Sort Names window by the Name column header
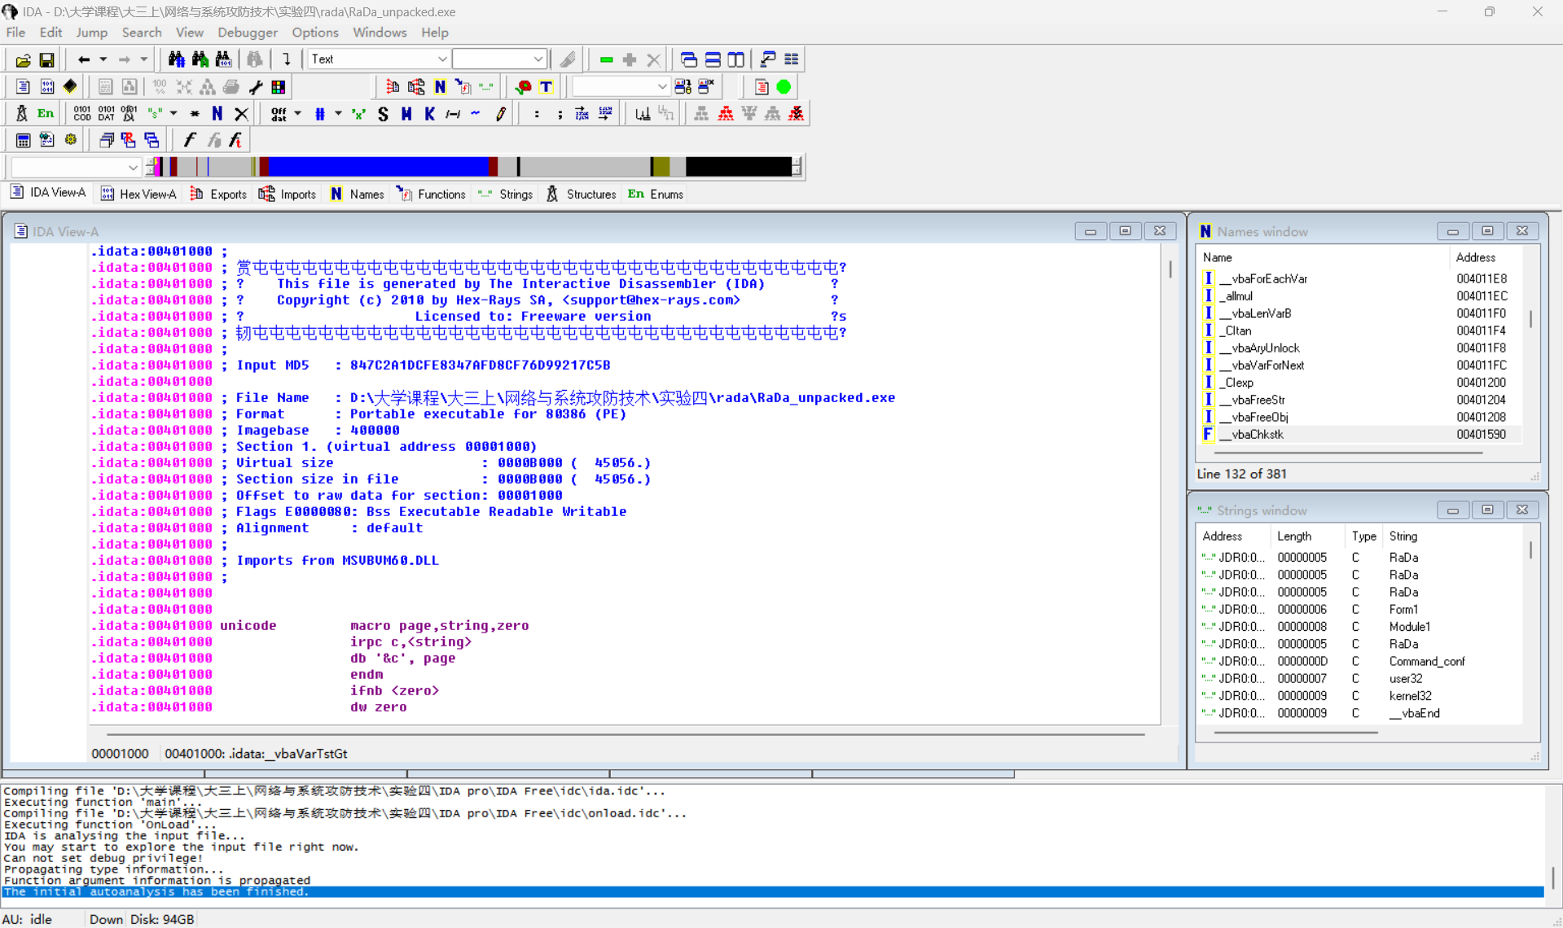This screenshot has width=1563, height=928. coord(1323,257)
